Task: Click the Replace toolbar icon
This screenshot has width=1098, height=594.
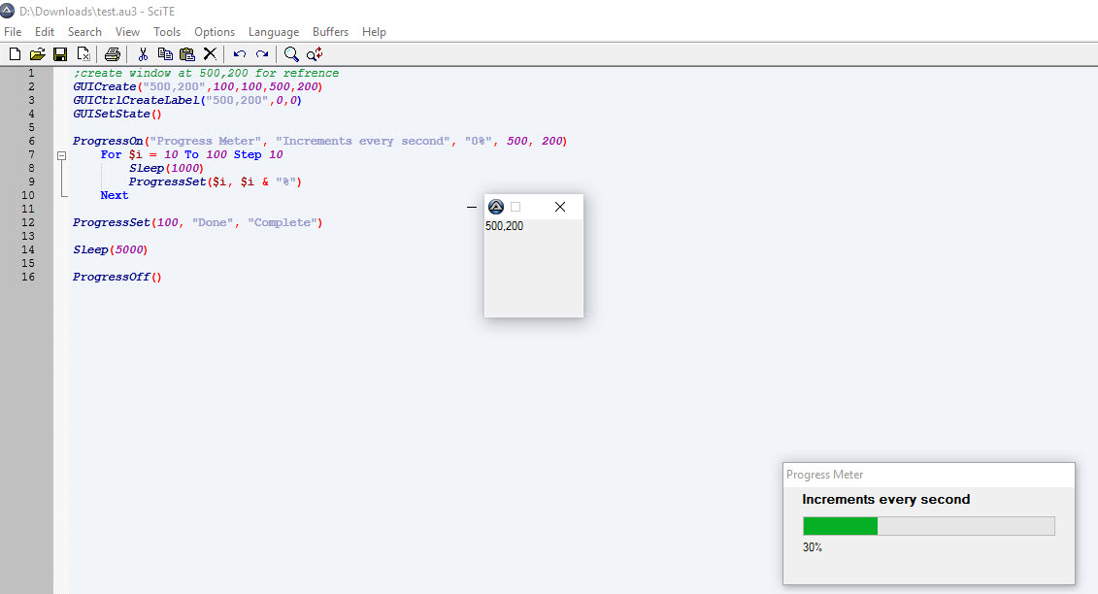Action: (315, 54)
